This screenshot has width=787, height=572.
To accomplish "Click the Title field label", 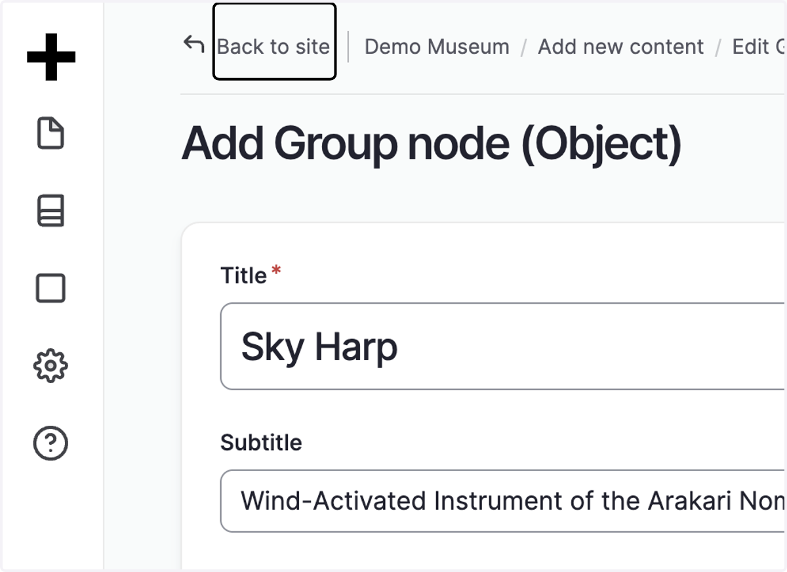I will point(243,276).
